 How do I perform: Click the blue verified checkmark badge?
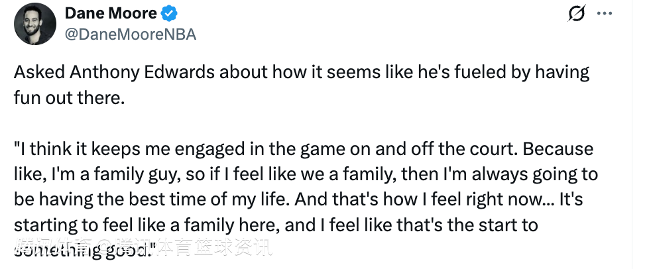tap(170, 13)
